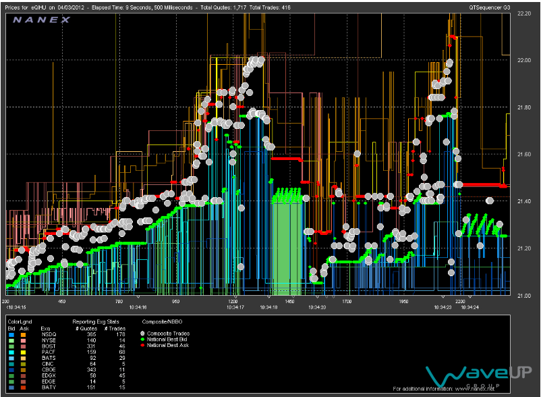Click the WaveUP Group watermark logo
541x397 pixels.
point(477,375)
